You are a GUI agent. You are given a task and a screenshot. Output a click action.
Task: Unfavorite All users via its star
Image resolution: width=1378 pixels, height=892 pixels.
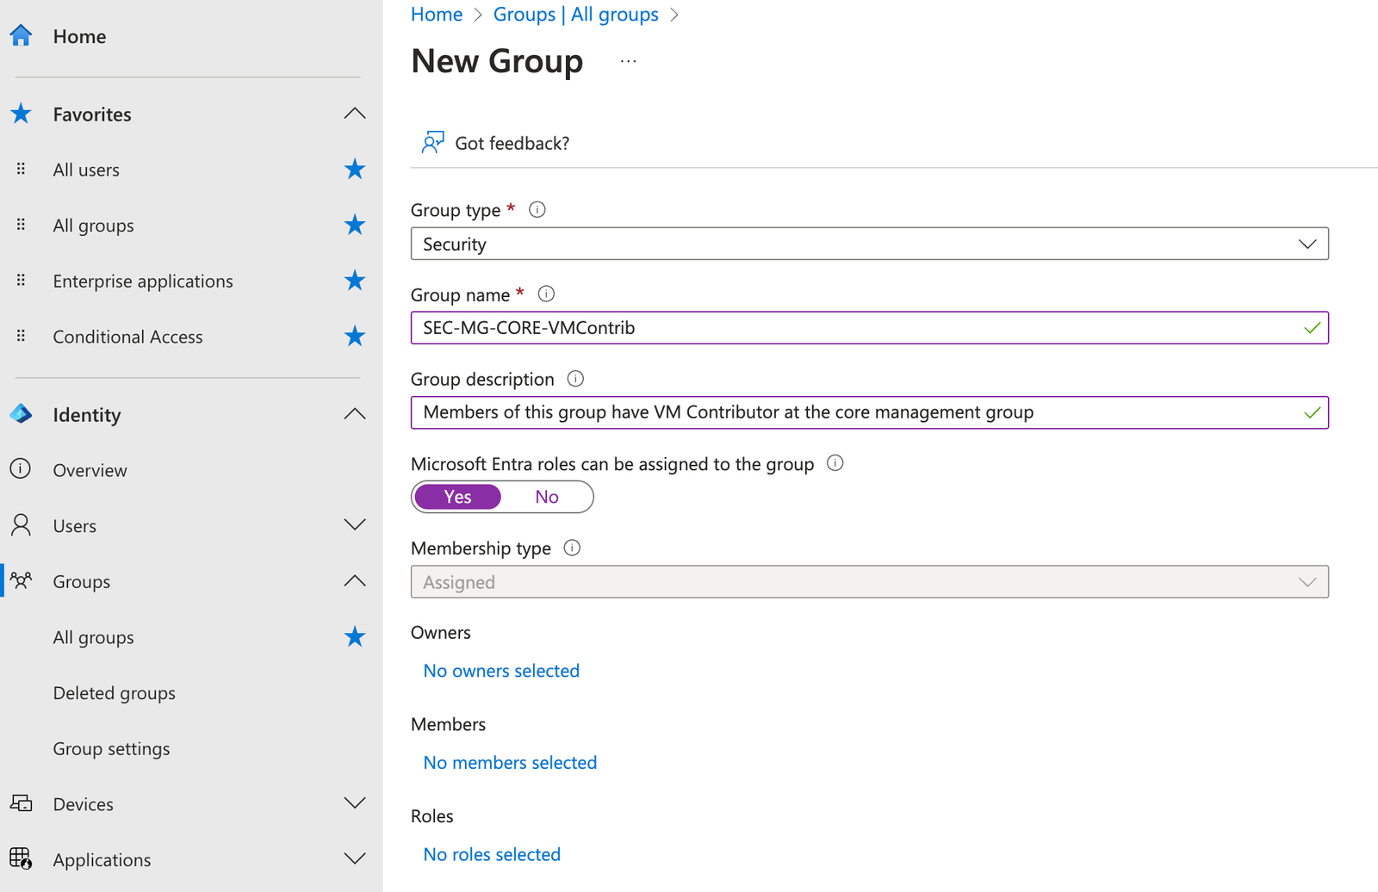(x=355, y=170)
